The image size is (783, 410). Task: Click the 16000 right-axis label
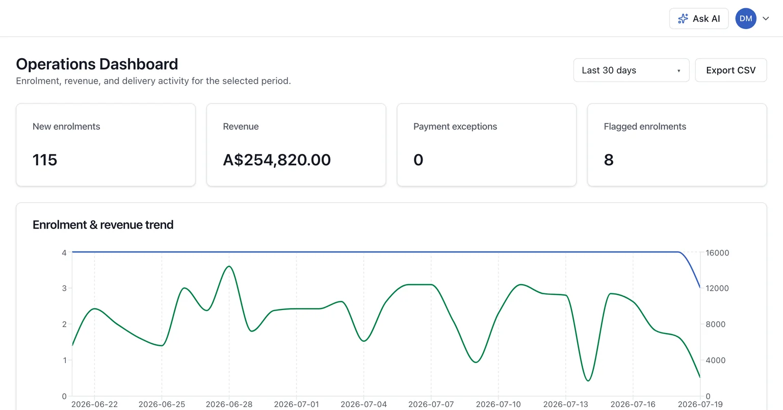tap(717, 253)
